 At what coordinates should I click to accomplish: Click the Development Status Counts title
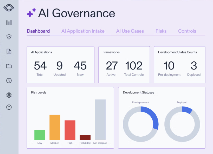pos(177,52)
